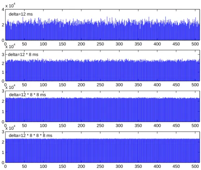
Task: Click x-axis tick 250 of first plot
Action: [x=100, y=44]
